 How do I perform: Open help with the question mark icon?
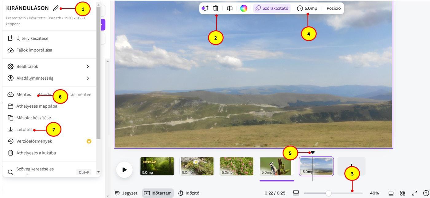[426, 193]
